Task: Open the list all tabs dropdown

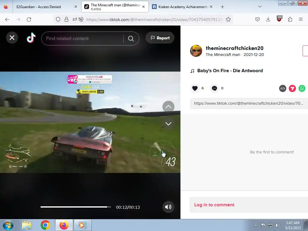Action: click(260, 7)
